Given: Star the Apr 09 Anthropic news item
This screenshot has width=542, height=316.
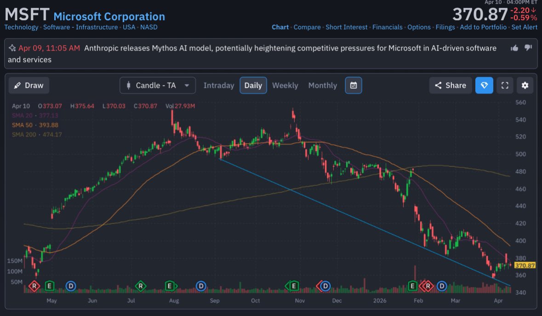Looking at the screenshot, I should 12,48.
